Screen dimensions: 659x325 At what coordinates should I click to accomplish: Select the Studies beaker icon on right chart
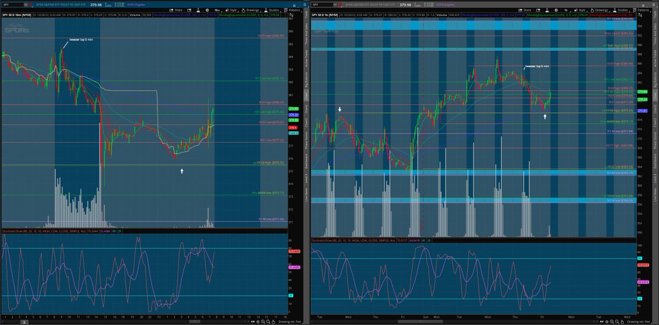[615, 10]
